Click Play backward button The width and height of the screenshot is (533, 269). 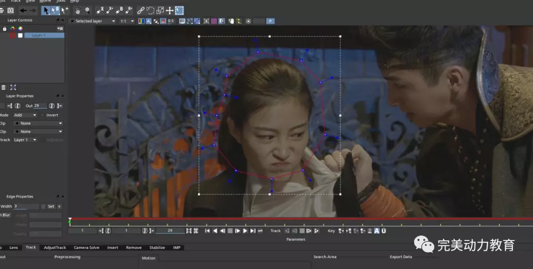coord(215,231)
